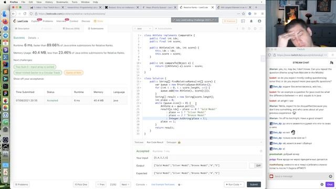This screenshot has width=336, height=189.
Task: Select the Run Code Result tab
Action: tap(155, 142)
